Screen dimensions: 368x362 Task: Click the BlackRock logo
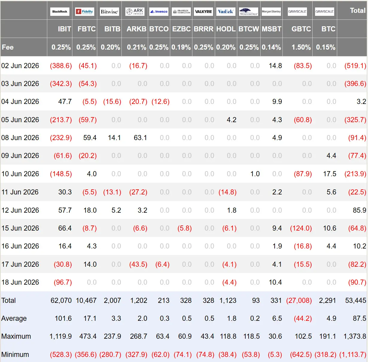click(x=60, y=12)
